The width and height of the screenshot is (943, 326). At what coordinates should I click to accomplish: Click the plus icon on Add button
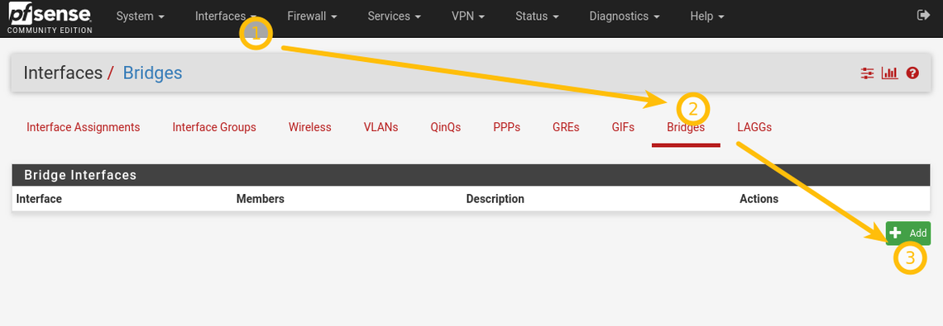(x=896, y=233)
